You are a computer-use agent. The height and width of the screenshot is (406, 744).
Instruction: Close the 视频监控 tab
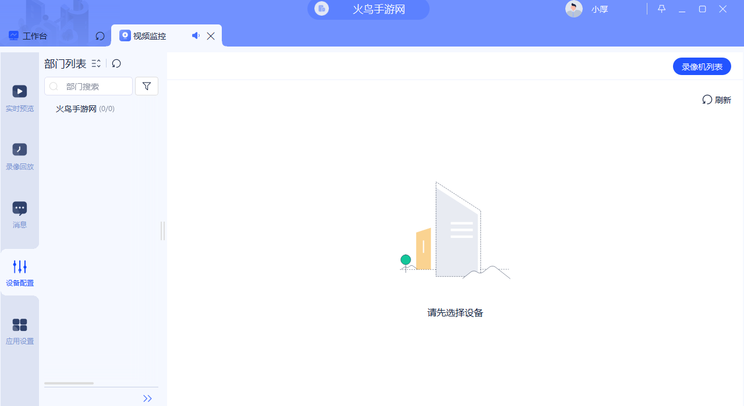(x=211, y=36)
